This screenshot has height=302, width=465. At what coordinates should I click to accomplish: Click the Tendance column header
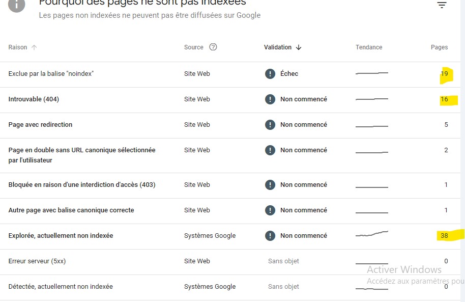[369, 47]
